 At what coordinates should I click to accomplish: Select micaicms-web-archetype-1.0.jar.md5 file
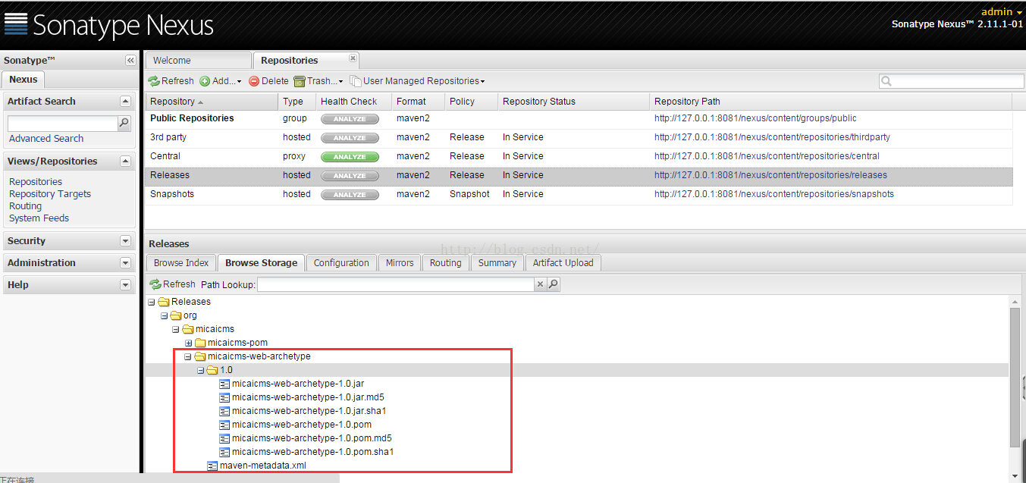click(309, 397)
